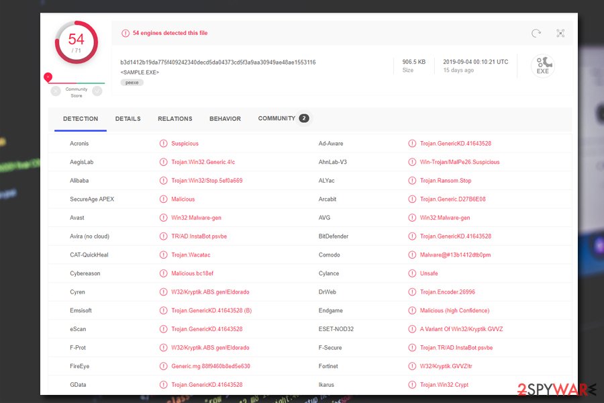Viewport: 604px width, 403px height.
Task: Click 'Malicious (high Confidence)' Endgame result
Action: tap(454, 310)
